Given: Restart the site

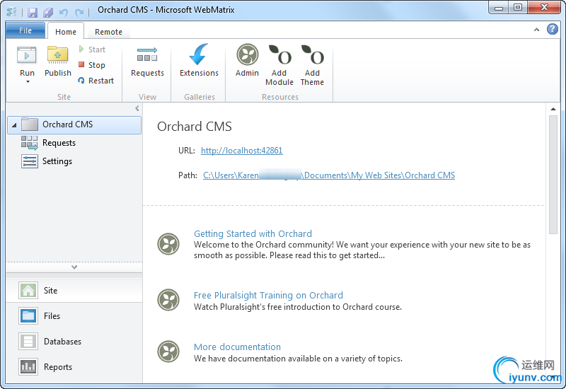Looking at the screenshot, I should point(96,81).
